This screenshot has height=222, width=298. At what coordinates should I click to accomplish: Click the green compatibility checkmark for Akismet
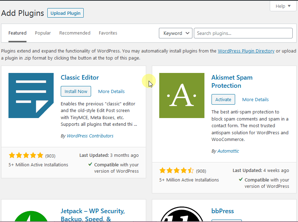[x=242, y=180]
